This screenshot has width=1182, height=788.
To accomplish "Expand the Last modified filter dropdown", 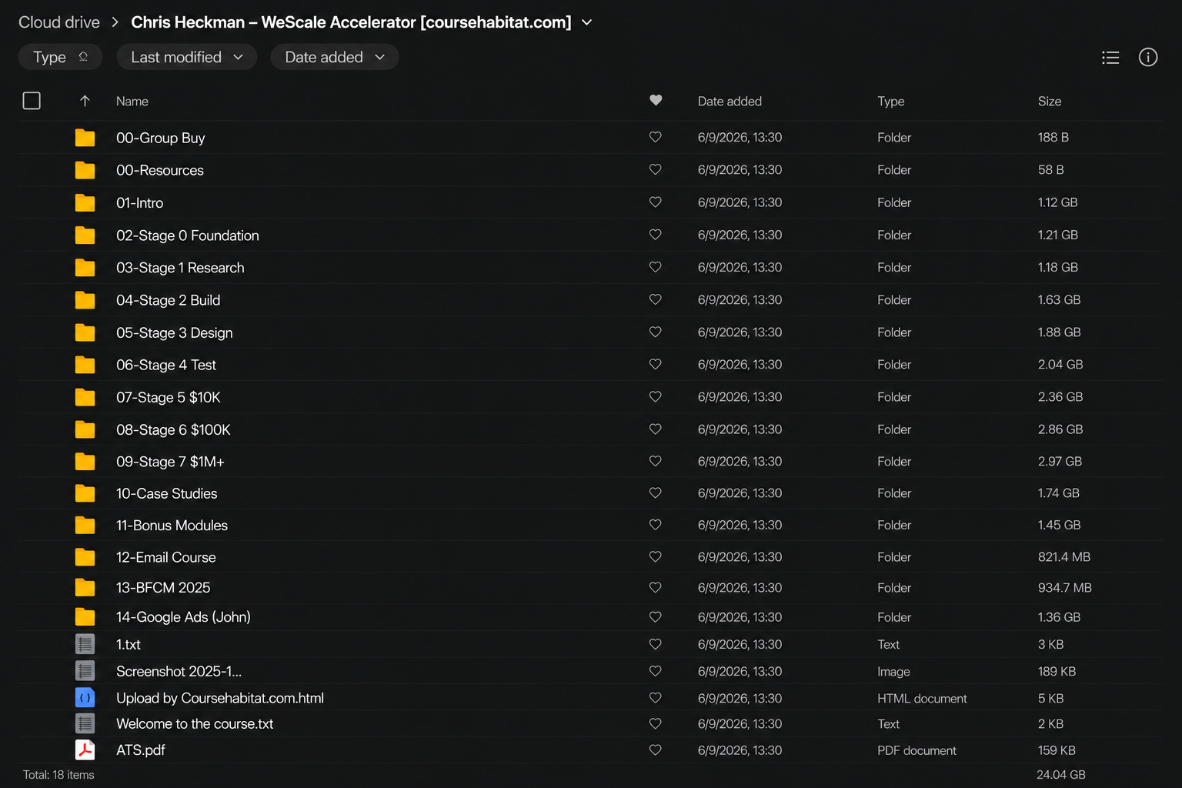I will click(x=187, y=57).
